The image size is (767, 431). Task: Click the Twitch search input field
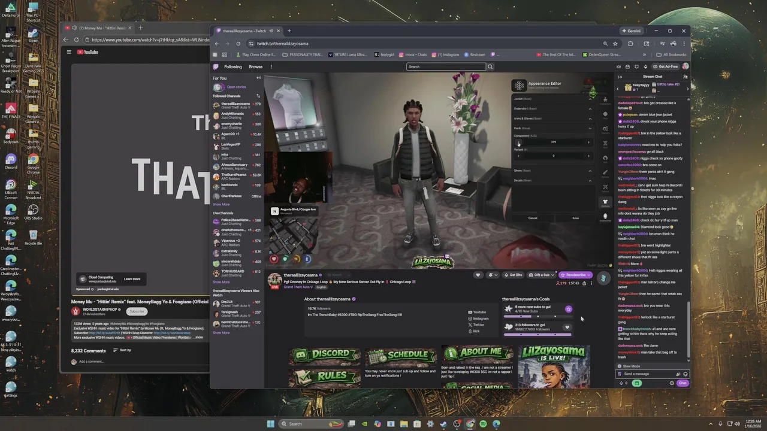446,66
